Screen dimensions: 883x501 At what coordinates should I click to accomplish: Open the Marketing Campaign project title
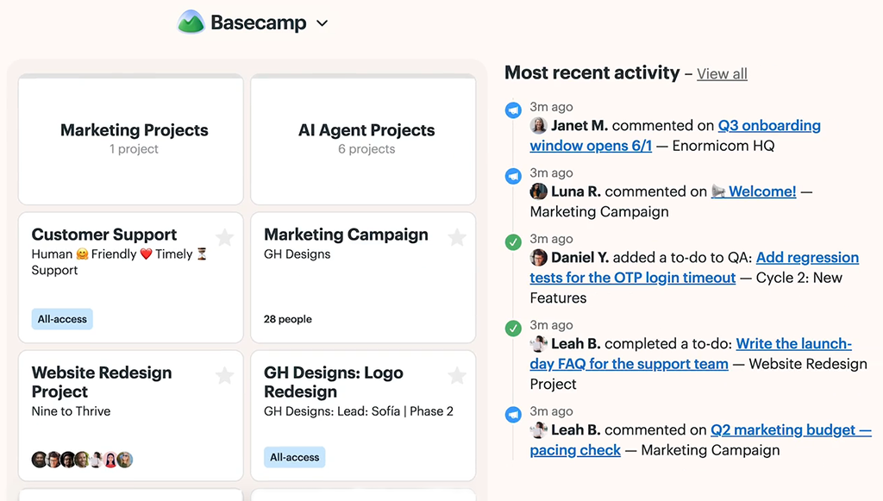346,235
